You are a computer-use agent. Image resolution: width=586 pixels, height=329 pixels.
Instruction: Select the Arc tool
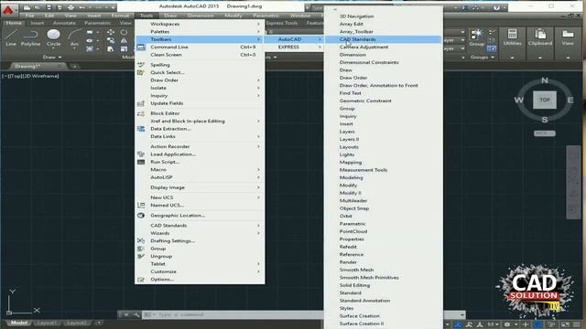(x=74, y=37)
